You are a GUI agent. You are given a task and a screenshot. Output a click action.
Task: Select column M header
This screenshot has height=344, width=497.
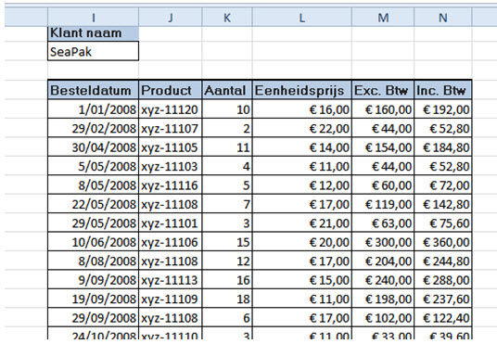383,18
